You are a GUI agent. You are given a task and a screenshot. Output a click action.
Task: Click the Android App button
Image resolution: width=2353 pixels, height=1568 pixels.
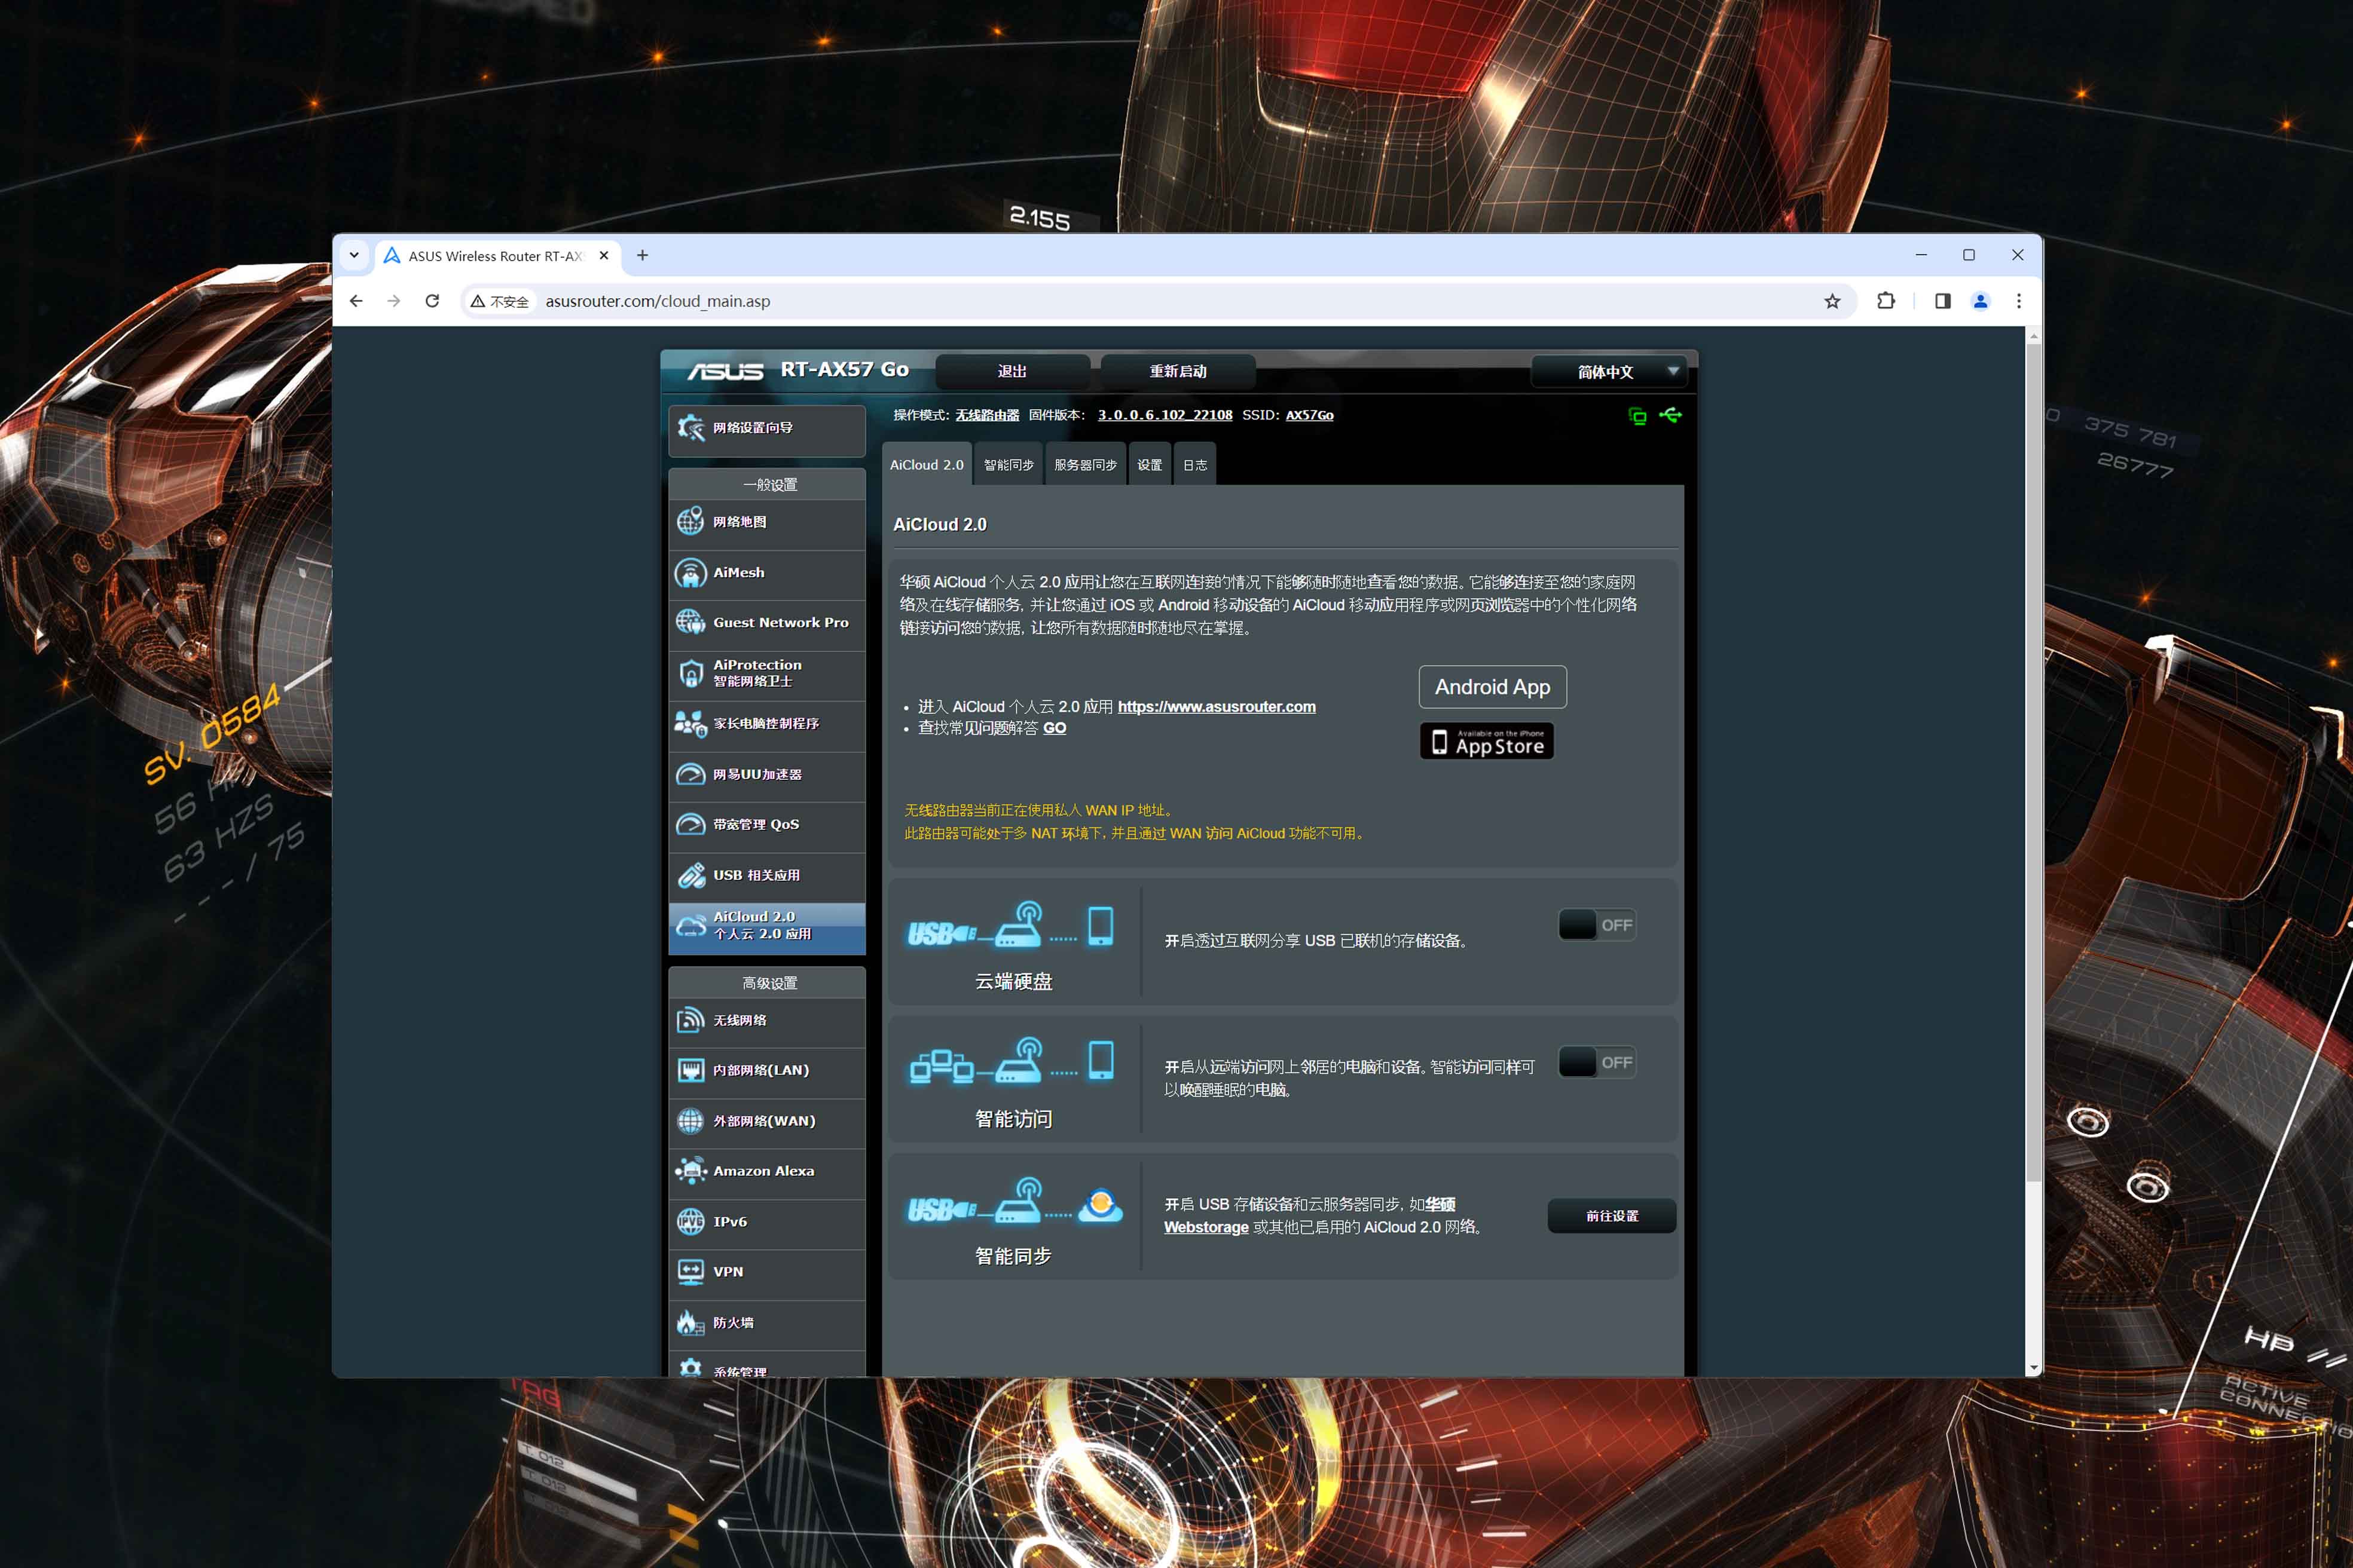pyautogui.click(x=1493, y=687)
